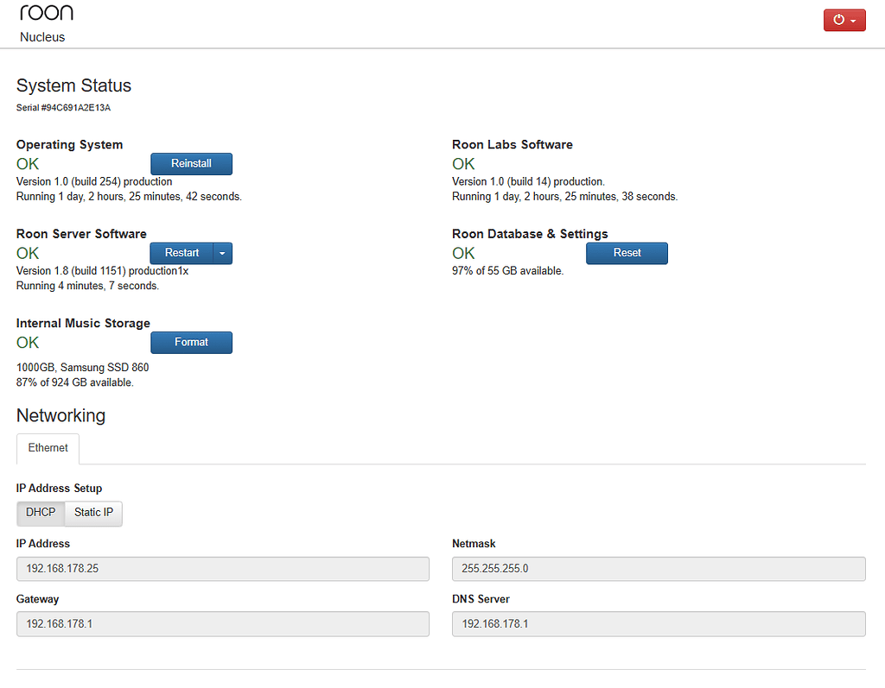Format the Internal Music Storage

[x=191, y=342]
